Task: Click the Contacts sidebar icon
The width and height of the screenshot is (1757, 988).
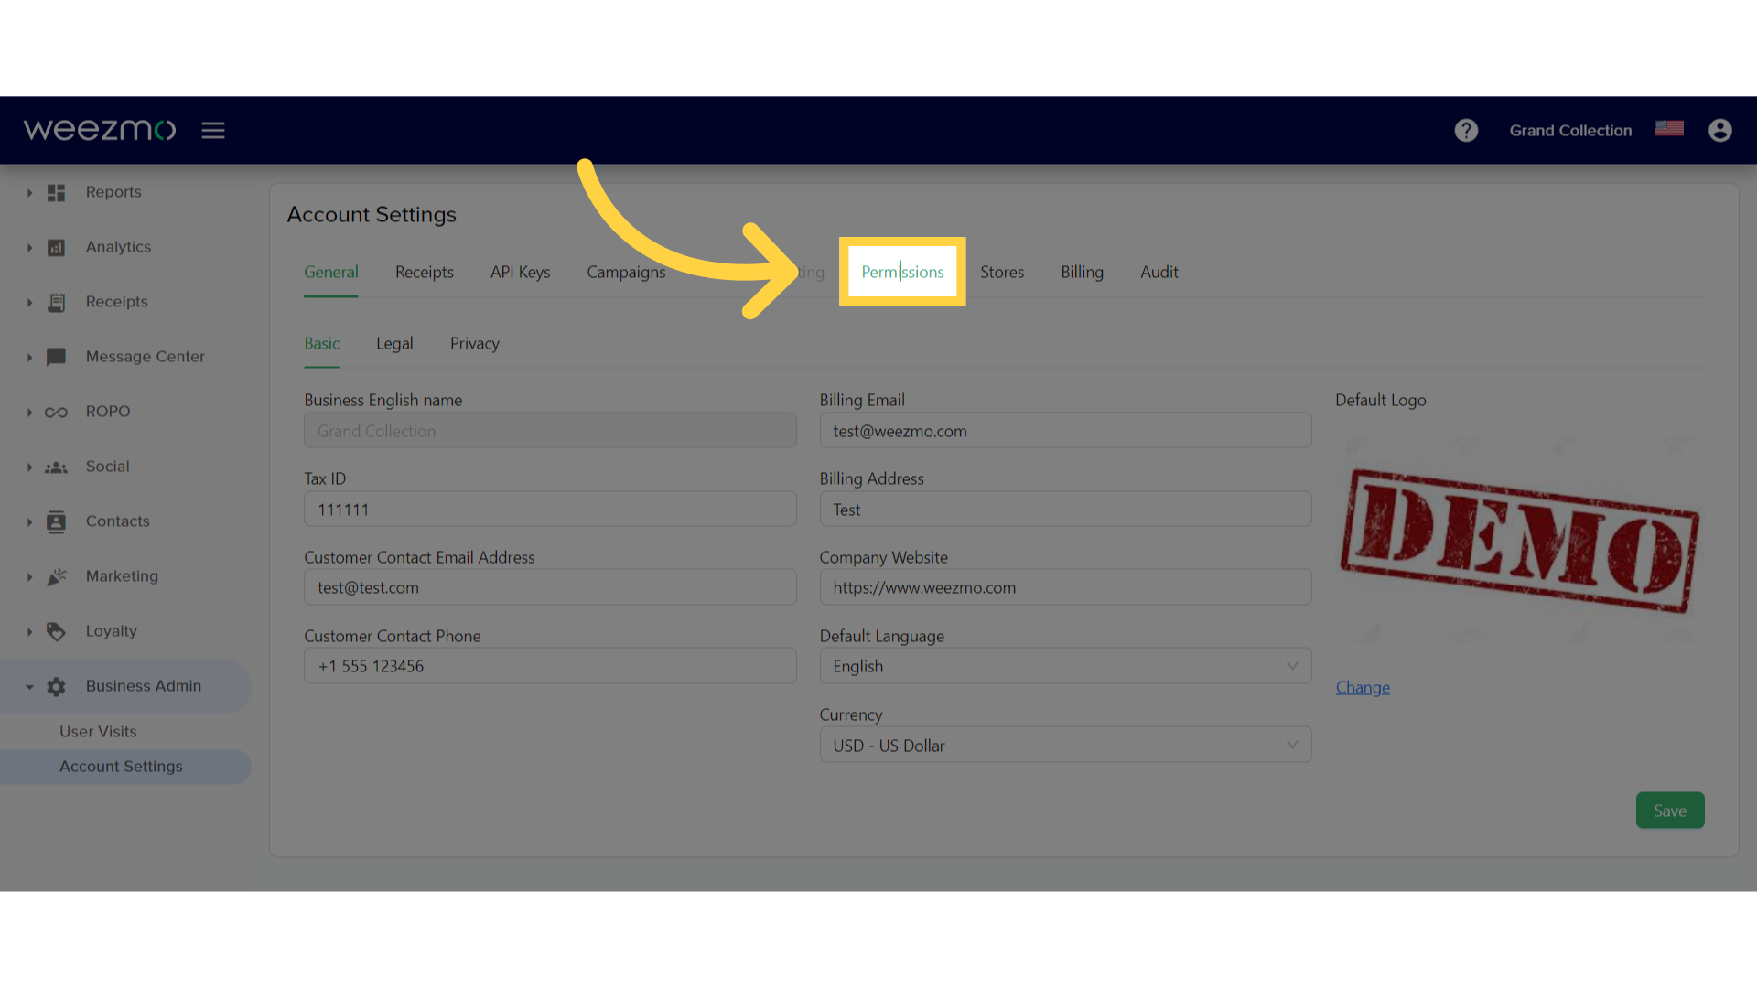Action: point(56,521)
